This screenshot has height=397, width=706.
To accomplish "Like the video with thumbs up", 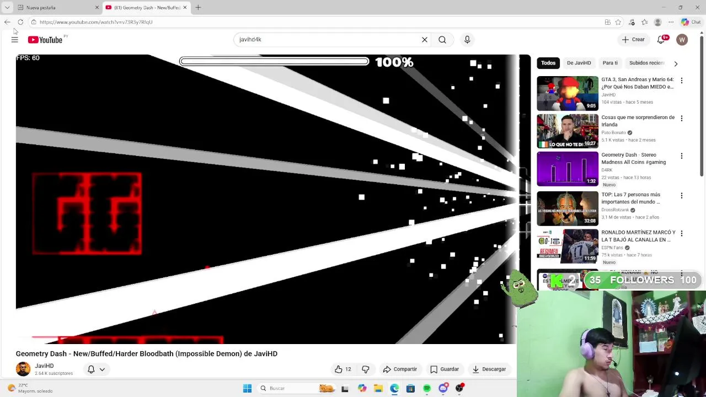I will (343, 369).
